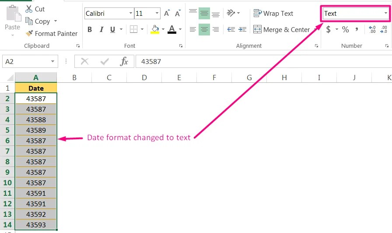Toggle Center horizontal alignment icon
The image size is (392, 233).
click(204, 29)
